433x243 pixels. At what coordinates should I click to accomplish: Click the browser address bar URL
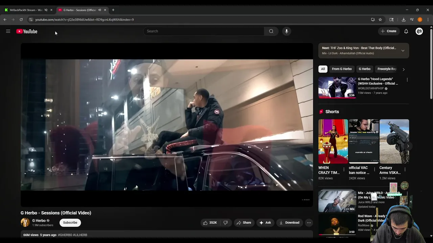85,20
